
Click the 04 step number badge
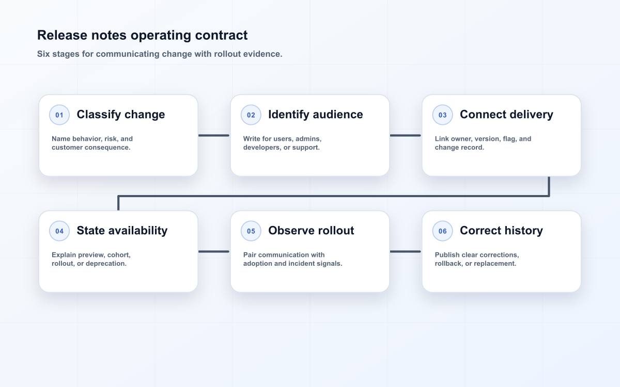click(x=59, y=231)
